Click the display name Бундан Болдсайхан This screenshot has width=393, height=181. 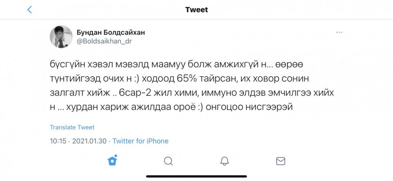pyautogui.click(x=111, y=33)
